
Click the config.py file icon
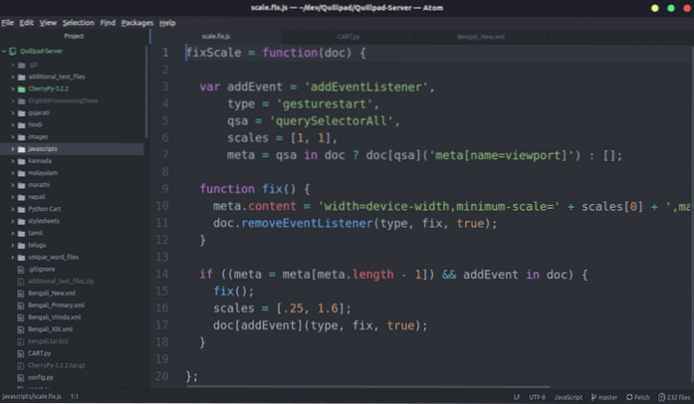point(20,377)
